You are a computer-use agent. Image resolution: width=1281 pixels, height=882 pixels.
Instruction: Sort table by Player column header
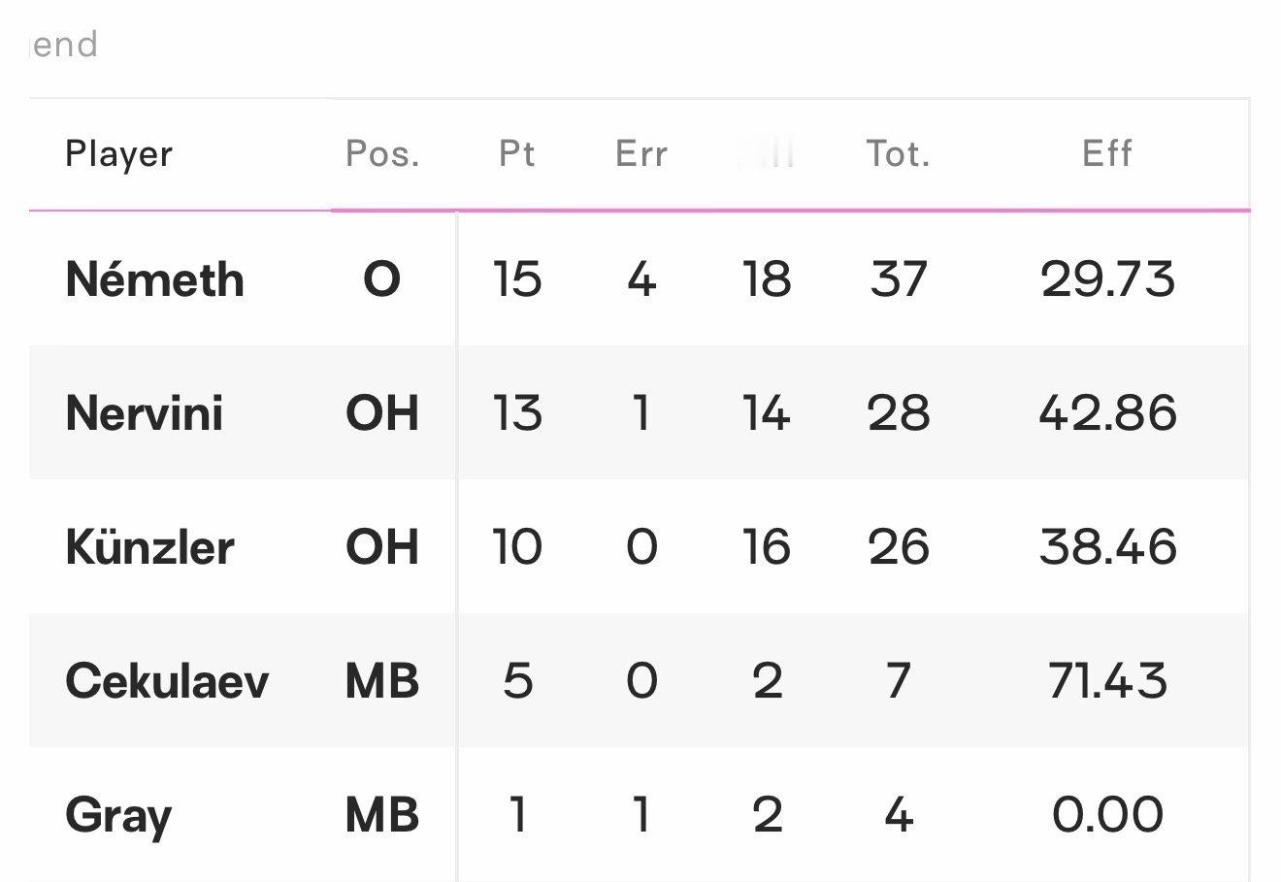118,154
